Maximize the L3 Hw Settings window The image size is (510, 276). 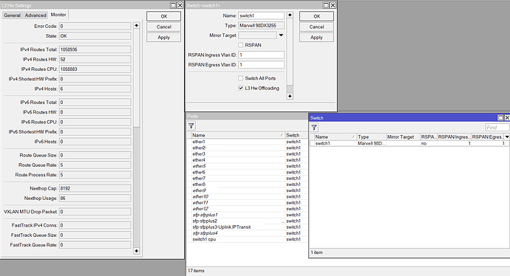pyautogui.click(x=174, y=5)
